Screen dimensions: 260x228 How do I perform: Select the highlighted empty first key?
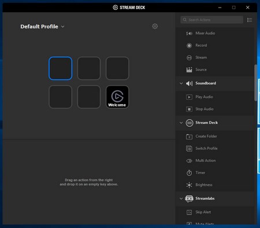coord(61,68)
